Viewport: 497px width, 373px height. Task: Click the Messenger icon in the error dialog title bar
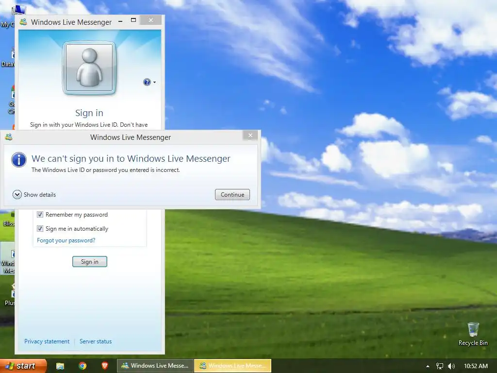9,137
